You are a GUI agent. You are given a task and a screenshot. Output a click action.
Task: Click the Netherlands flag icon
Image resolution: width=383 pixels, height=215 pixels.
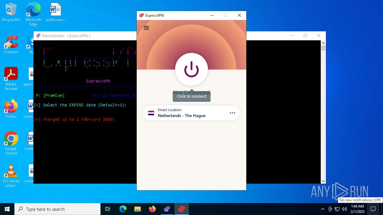(x=151, y=113)
